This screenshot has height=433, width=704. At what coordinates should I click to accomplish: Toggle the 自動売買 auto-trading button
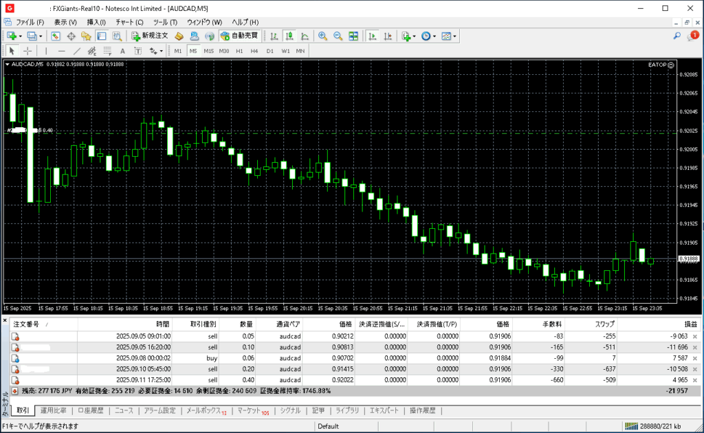point(239,36)
